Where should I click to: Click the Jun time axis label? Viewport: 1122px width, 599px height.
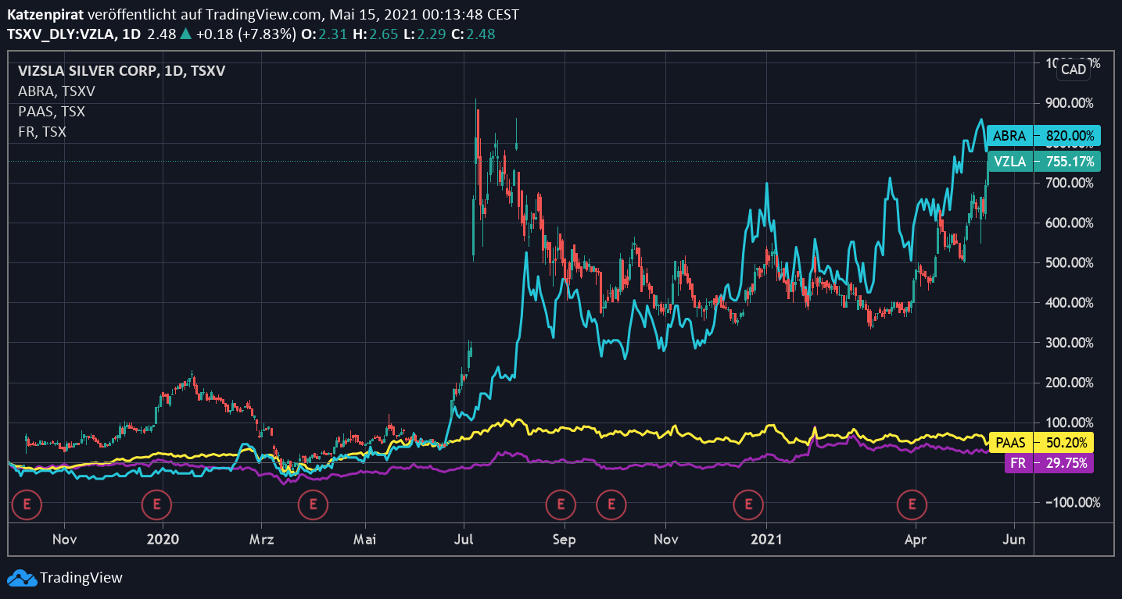tap(1015, 539)
